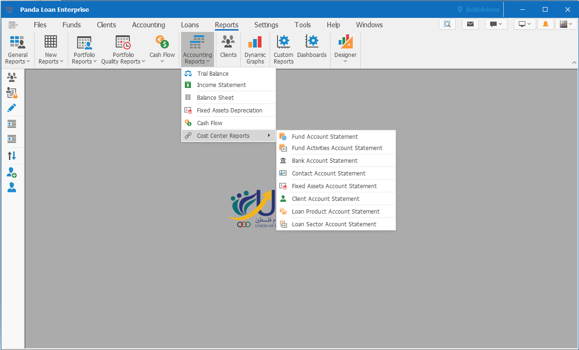Image resolution: width=579 pixels, height=350 pixels.
Task: Open the Settings menu
Action: pyautogui.click(x=266, y=25)
